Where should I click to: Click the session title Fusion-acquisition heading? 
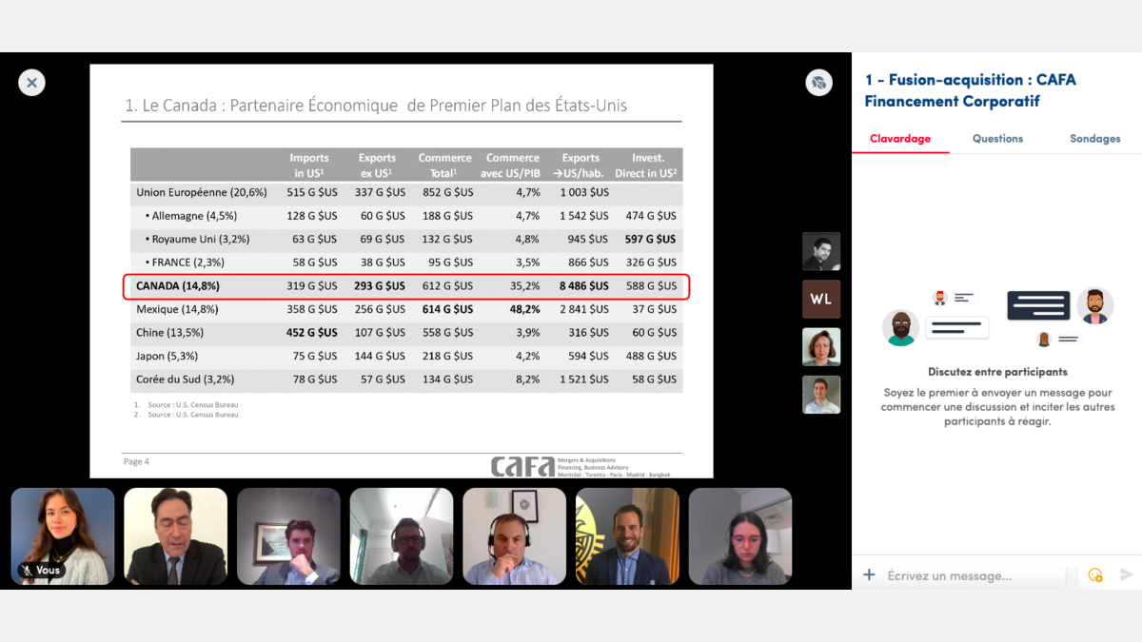pyautogui.click(x=970, y=90)
